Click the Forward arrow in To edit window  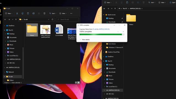point(9,20)
